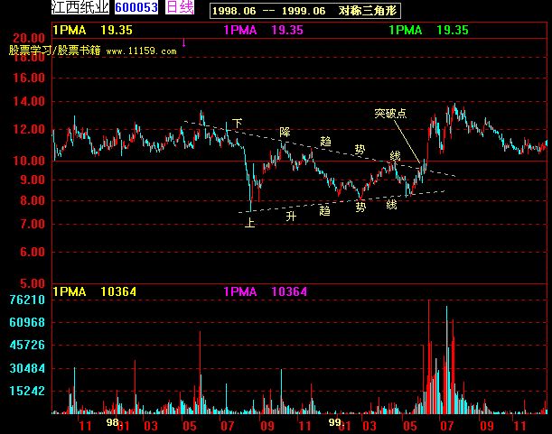Select the magenta 1PMA 10364 volume indicator

click(266, 291)
